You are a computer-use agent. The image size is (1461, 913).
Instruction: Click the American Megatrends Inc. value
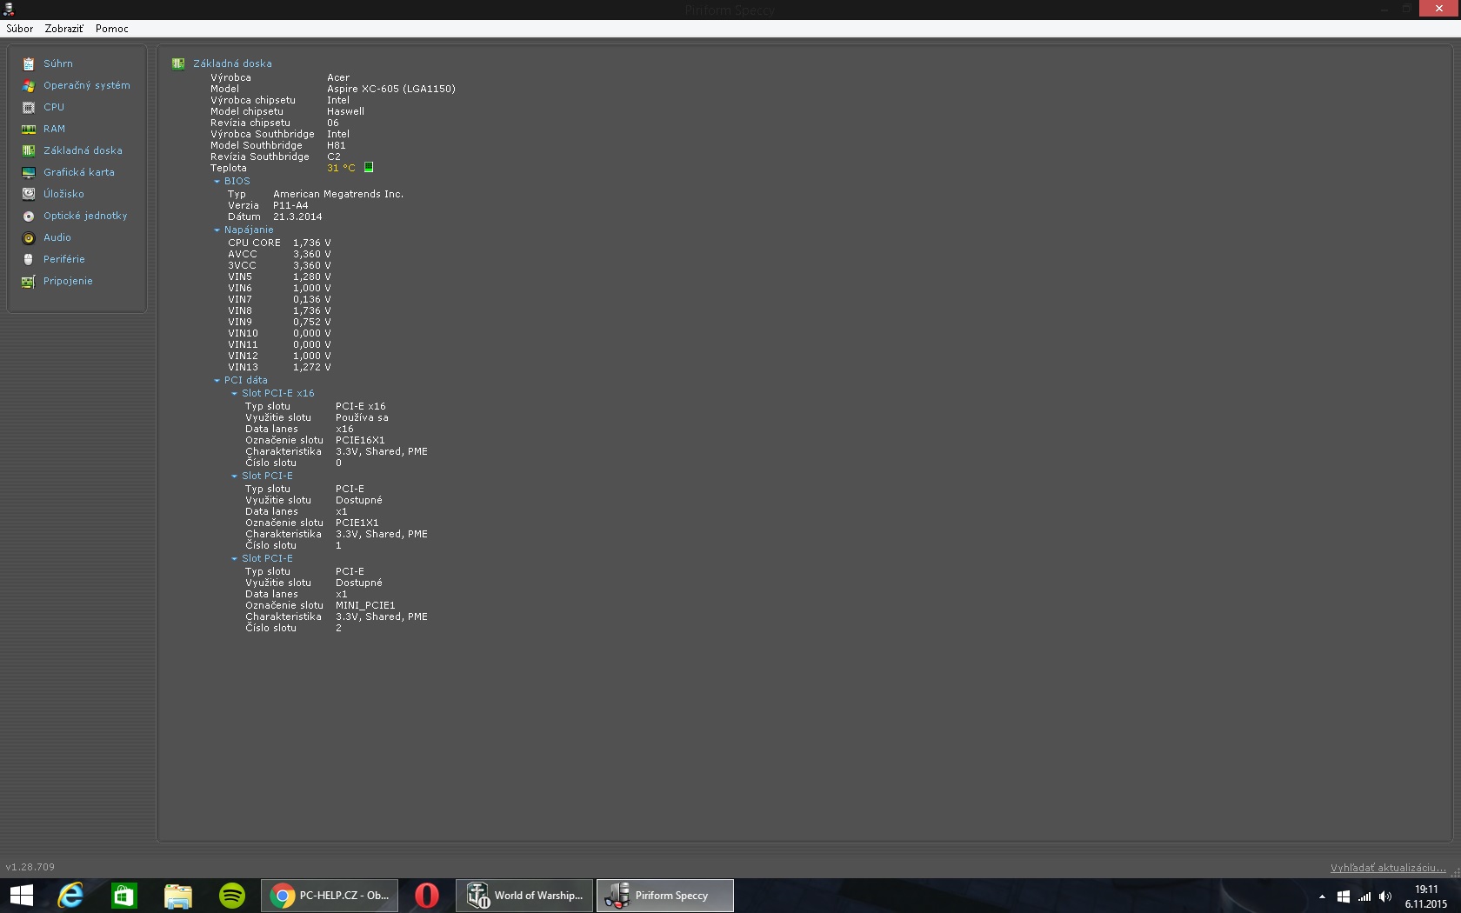338,194
